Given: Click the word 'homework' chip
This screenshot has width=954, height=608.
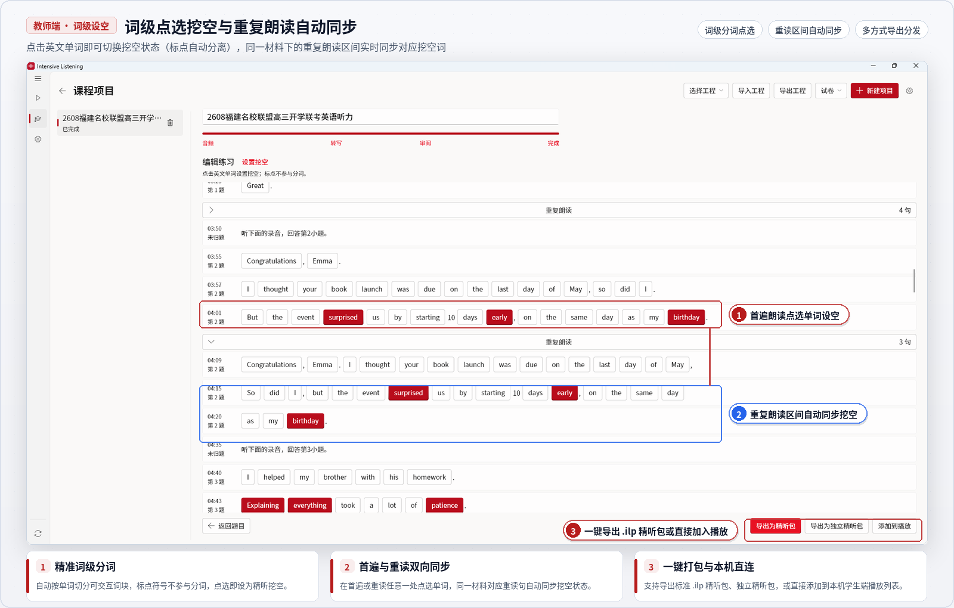Looking at the screenshot, I should [x=429, y=477].
